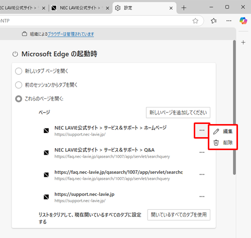The image size is (251, 238).
Task: Minimize the Edge window
Action: (211, 7)
